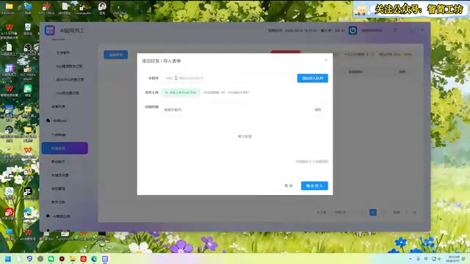This screenshot has height=264, width=470.
Task: Open the green WeChat desktop shortcut
Action: tap(28, 90)
